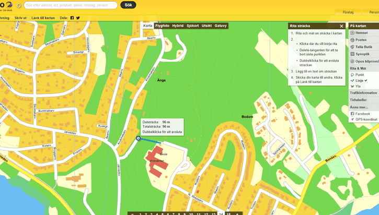This screenshot has height=215, width=379.
Task: Show Hemmet locations on map
Action: 361,33
